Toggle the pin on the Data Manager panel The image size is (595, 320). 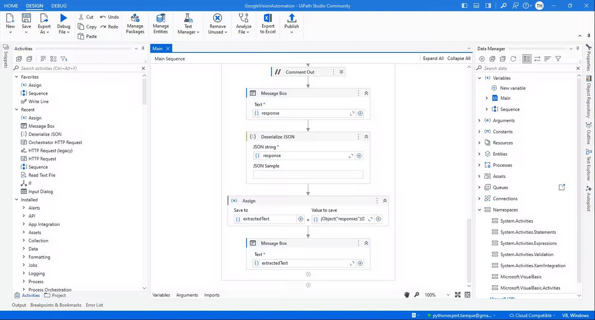[x=578, y=48]
